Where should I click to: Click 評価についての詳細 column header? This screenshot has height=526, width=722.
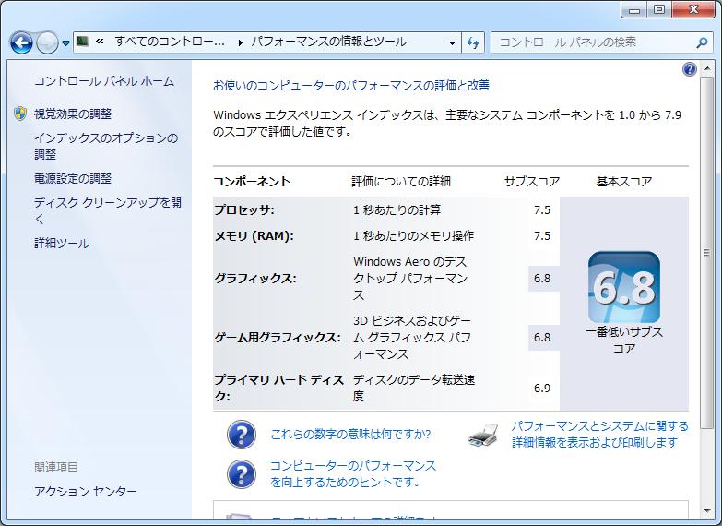click(401, 182)
